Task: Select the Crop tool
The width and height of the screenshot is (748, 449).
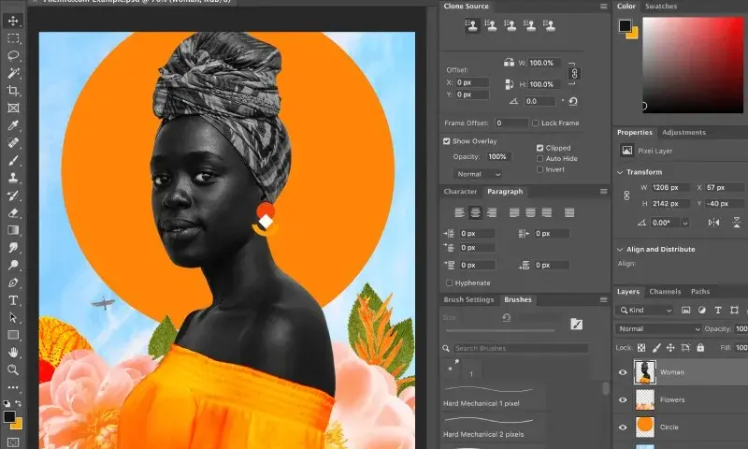Action: pyautogui.click(x=13, y=91)
